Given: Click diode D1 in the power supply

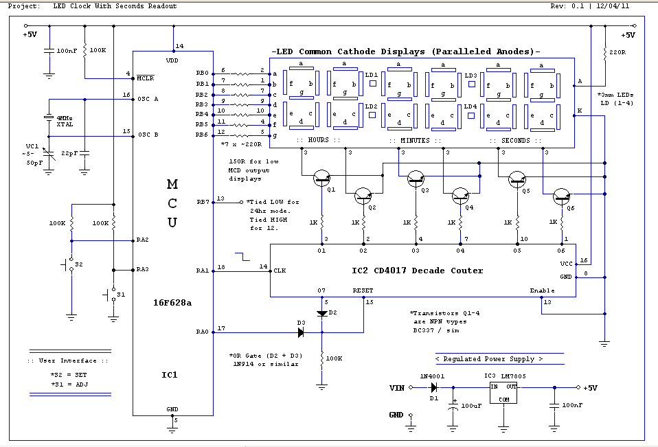Looking at the screenshot, I should (x=434, y=388).
